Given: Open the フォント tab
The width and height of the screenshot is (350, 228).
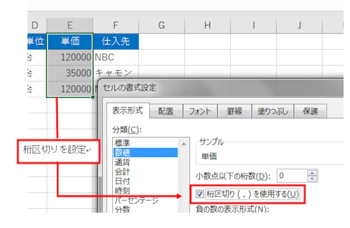Looking at the screenshot, I should tap(200, 111).
